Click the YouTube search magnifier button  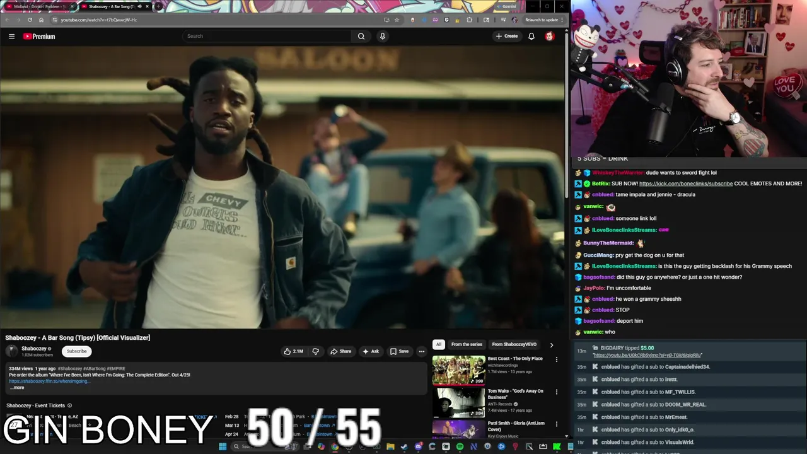pyautogui.click(x=361, y=36)
